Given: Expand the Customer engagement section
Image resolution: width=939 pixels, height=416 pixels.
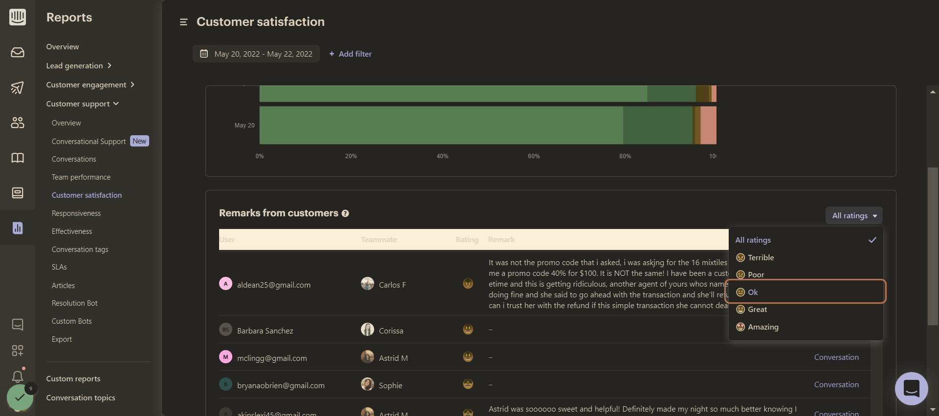Looking at the screenshot, I should [90, 84].
